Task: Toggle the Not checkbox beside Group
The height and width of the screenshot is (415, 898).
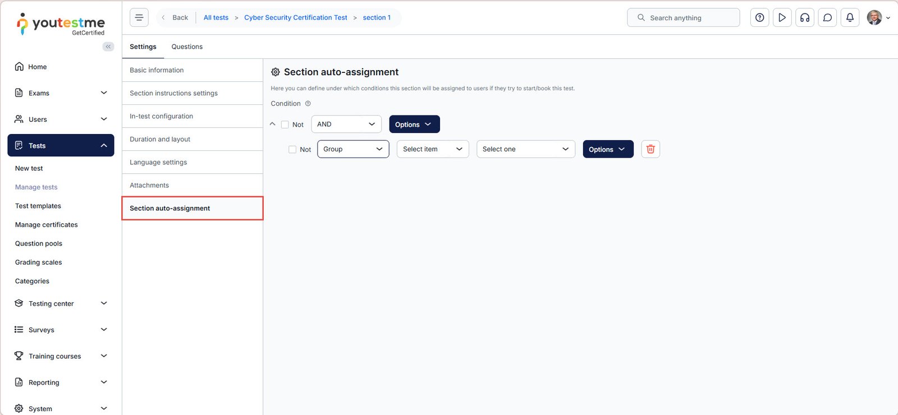Action: (292, 149)
